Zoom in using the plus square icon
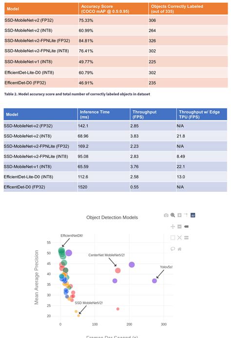Viewport: 231px width, 338px height. 179,215
